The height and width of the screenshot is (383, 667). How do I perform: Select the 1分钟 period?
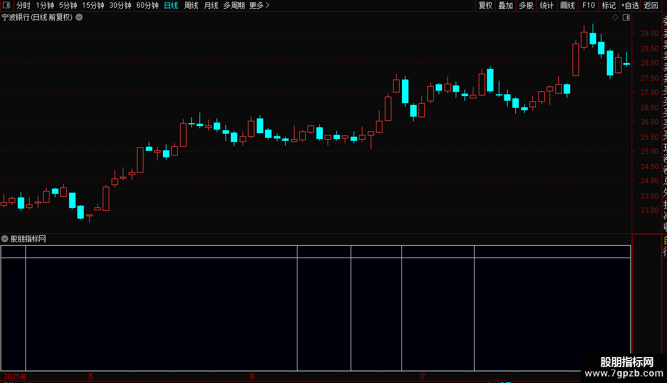45,5
